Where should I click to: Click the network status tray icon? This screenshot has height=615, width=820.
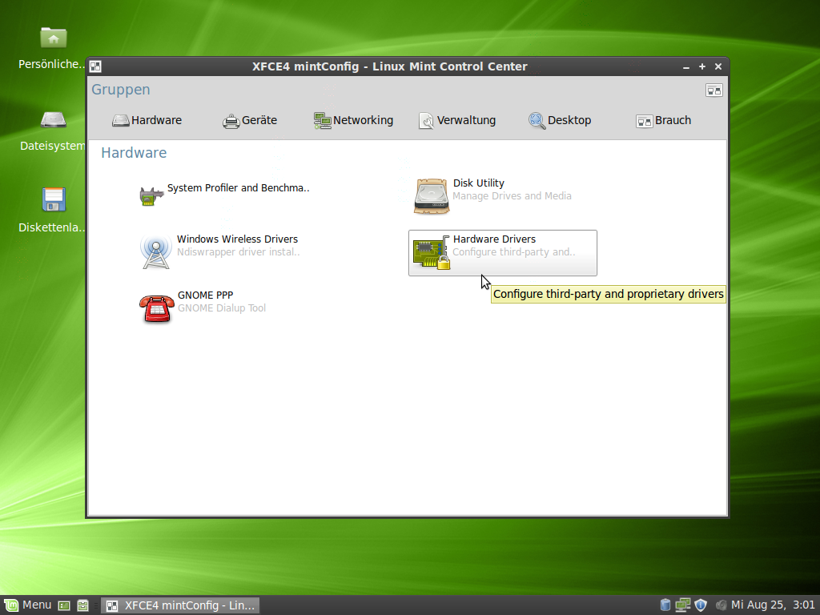point(682,605)
